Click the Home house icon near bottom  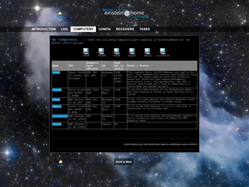click(x=61, y=162)
